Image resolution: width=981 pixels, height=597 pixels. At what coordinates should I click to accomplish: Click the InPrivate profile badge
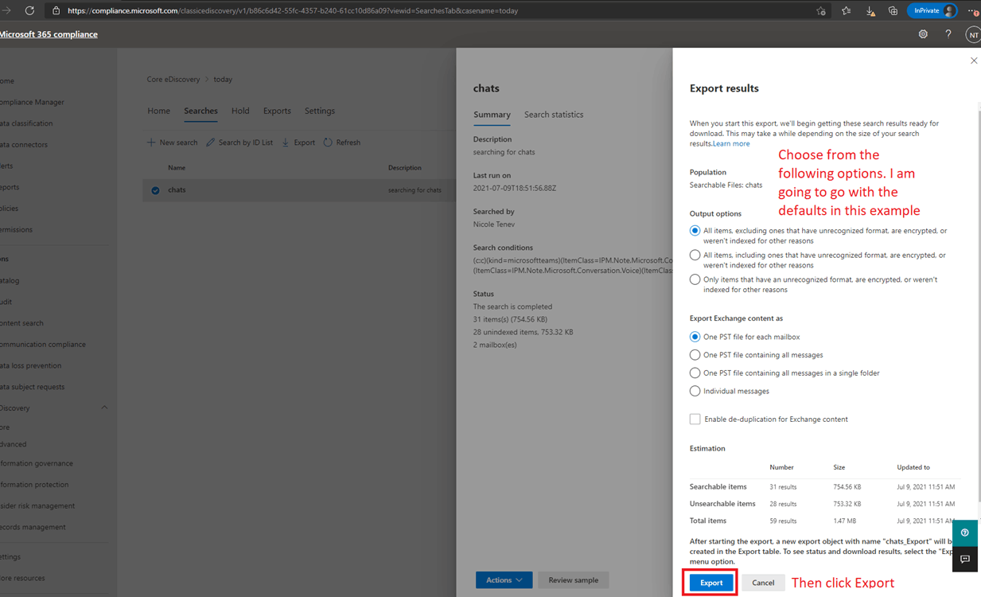(933, 11)
